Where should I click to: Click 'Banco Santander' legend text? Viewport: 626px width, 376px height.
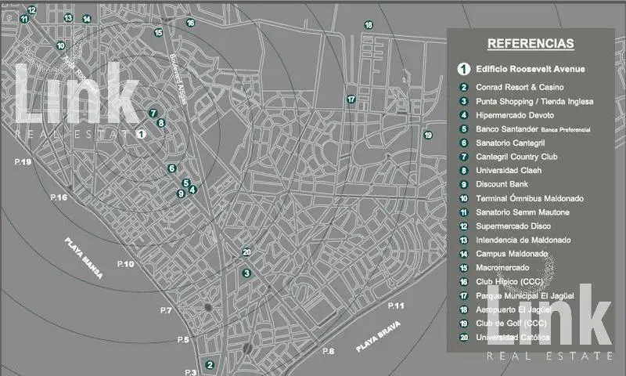coord(507,129)
